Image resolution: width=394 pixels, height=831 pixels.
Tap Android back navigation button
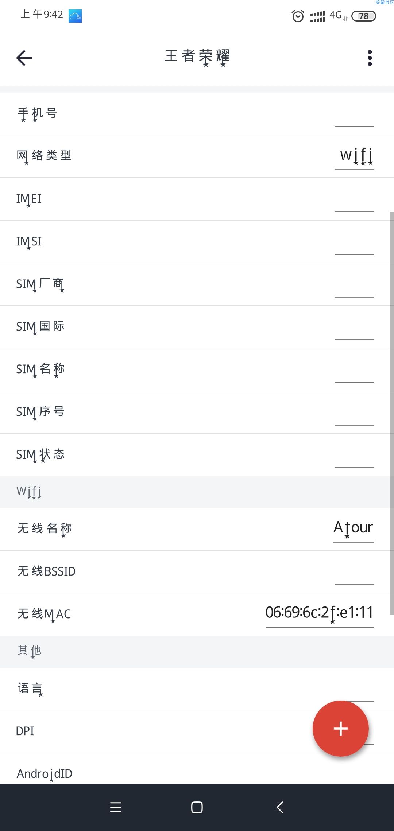coord(280,807)
